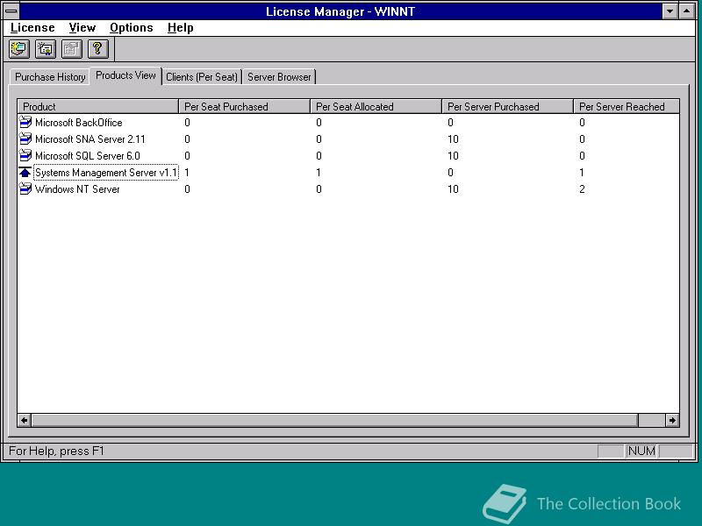Click the Per Seat Allocated column header
Image resolution: width=702 pixels, height=526 pixels.
[376, 106]
